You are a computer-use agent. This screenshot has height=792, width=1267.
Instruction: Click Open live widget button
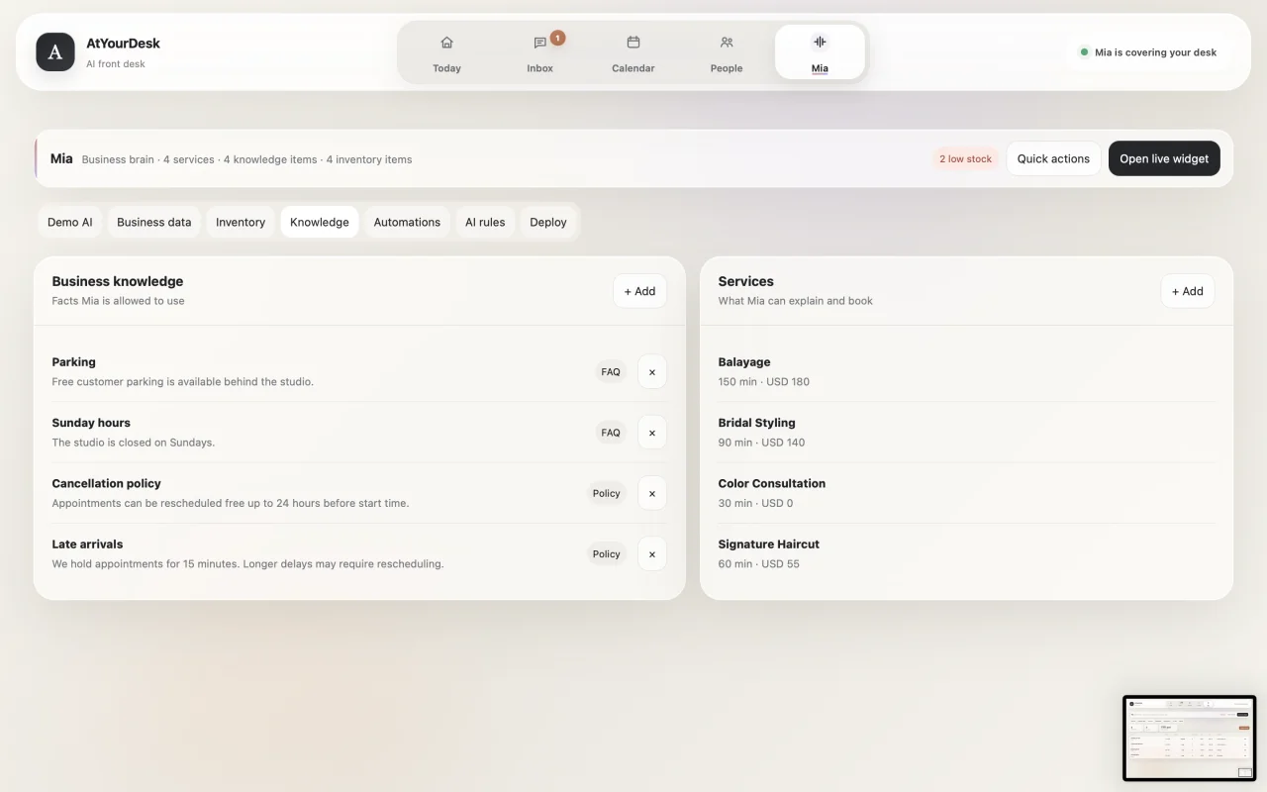1164,158
